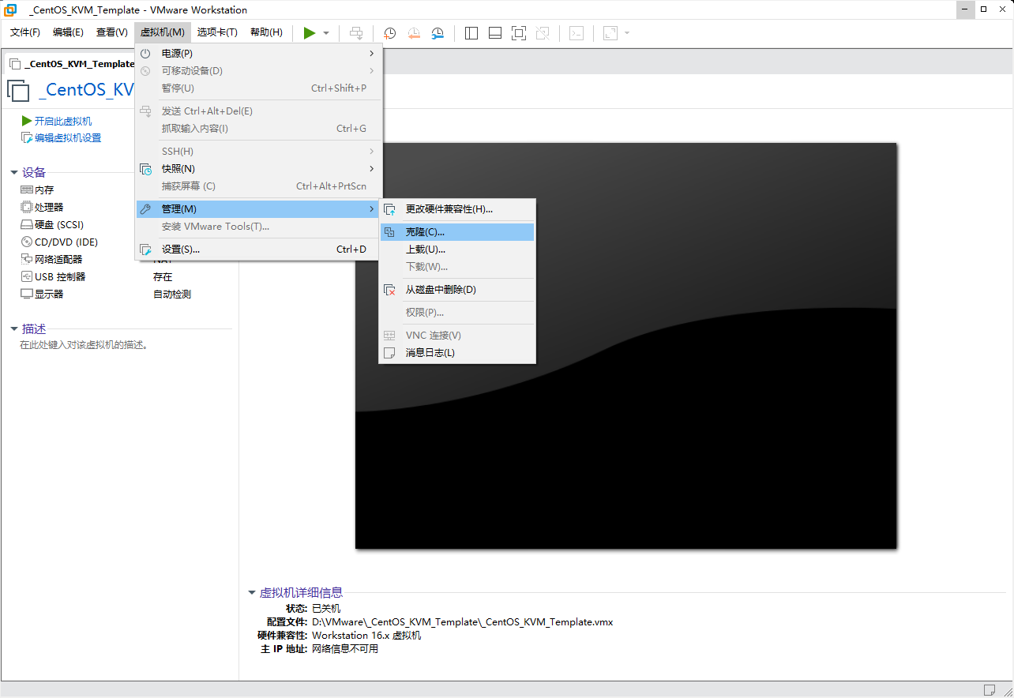The width and height of the screenshot is (1014, 698).
Task: Choose 下载(W)... in the manage submenu
Action: click(457, 267)
